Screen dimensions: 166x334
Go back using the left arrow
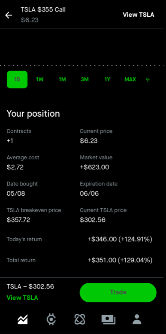point(9,15)
